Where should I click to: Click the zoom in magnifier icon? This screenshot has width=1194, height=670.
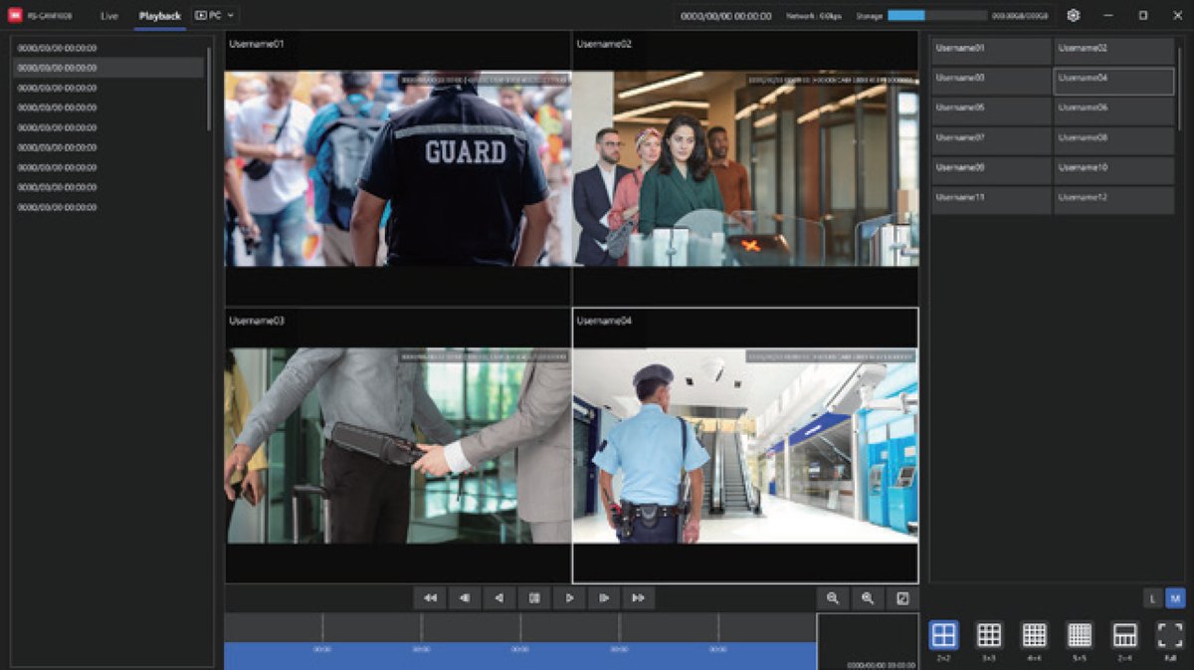click(868, 598)
